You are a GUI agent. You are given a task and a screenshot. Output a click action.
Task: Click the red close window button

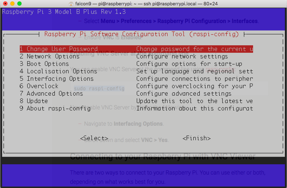5,3
